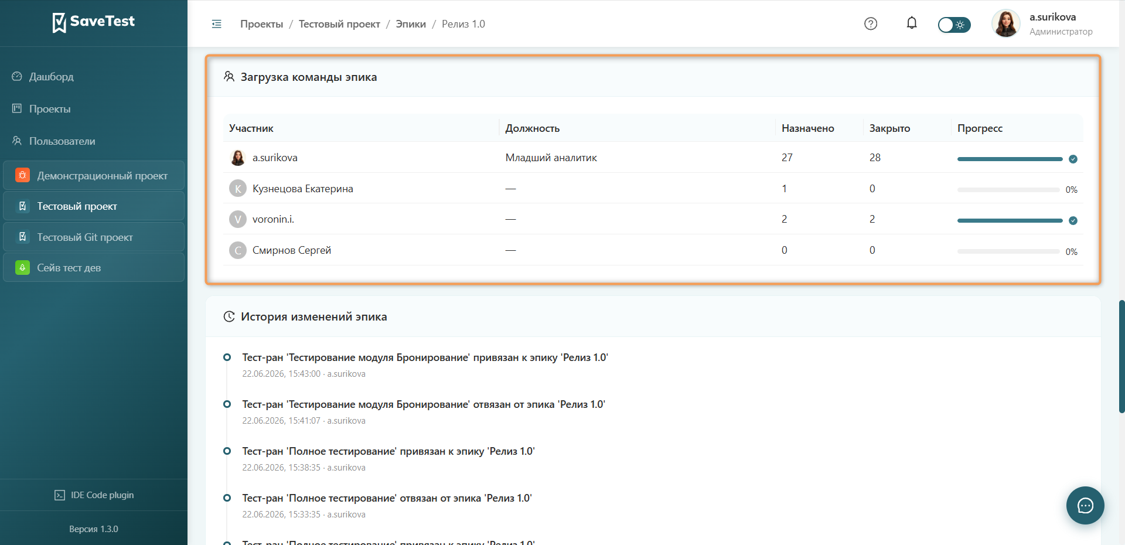Click the V avatar of voronin.i.
This screenshot has width=1125, height=545.
click(x=238, y=219)
